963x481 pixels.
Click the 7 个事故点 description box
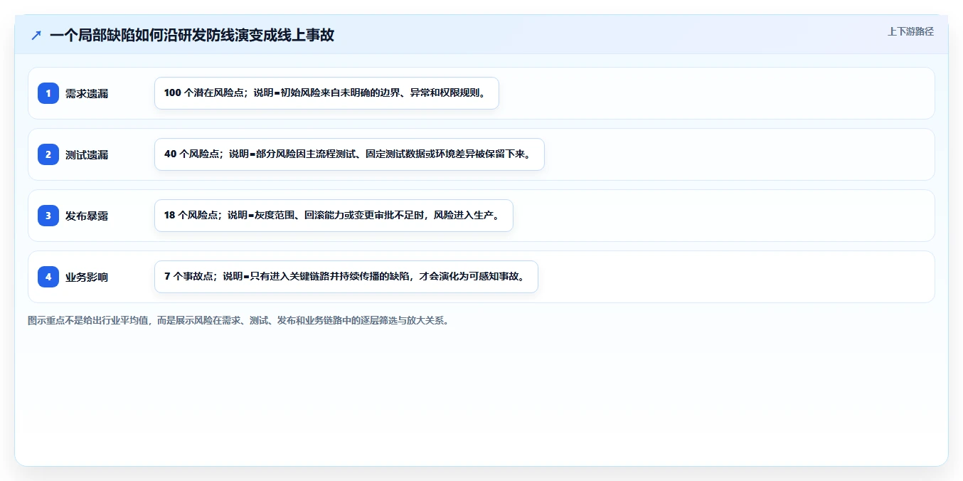tap(346, 277)
